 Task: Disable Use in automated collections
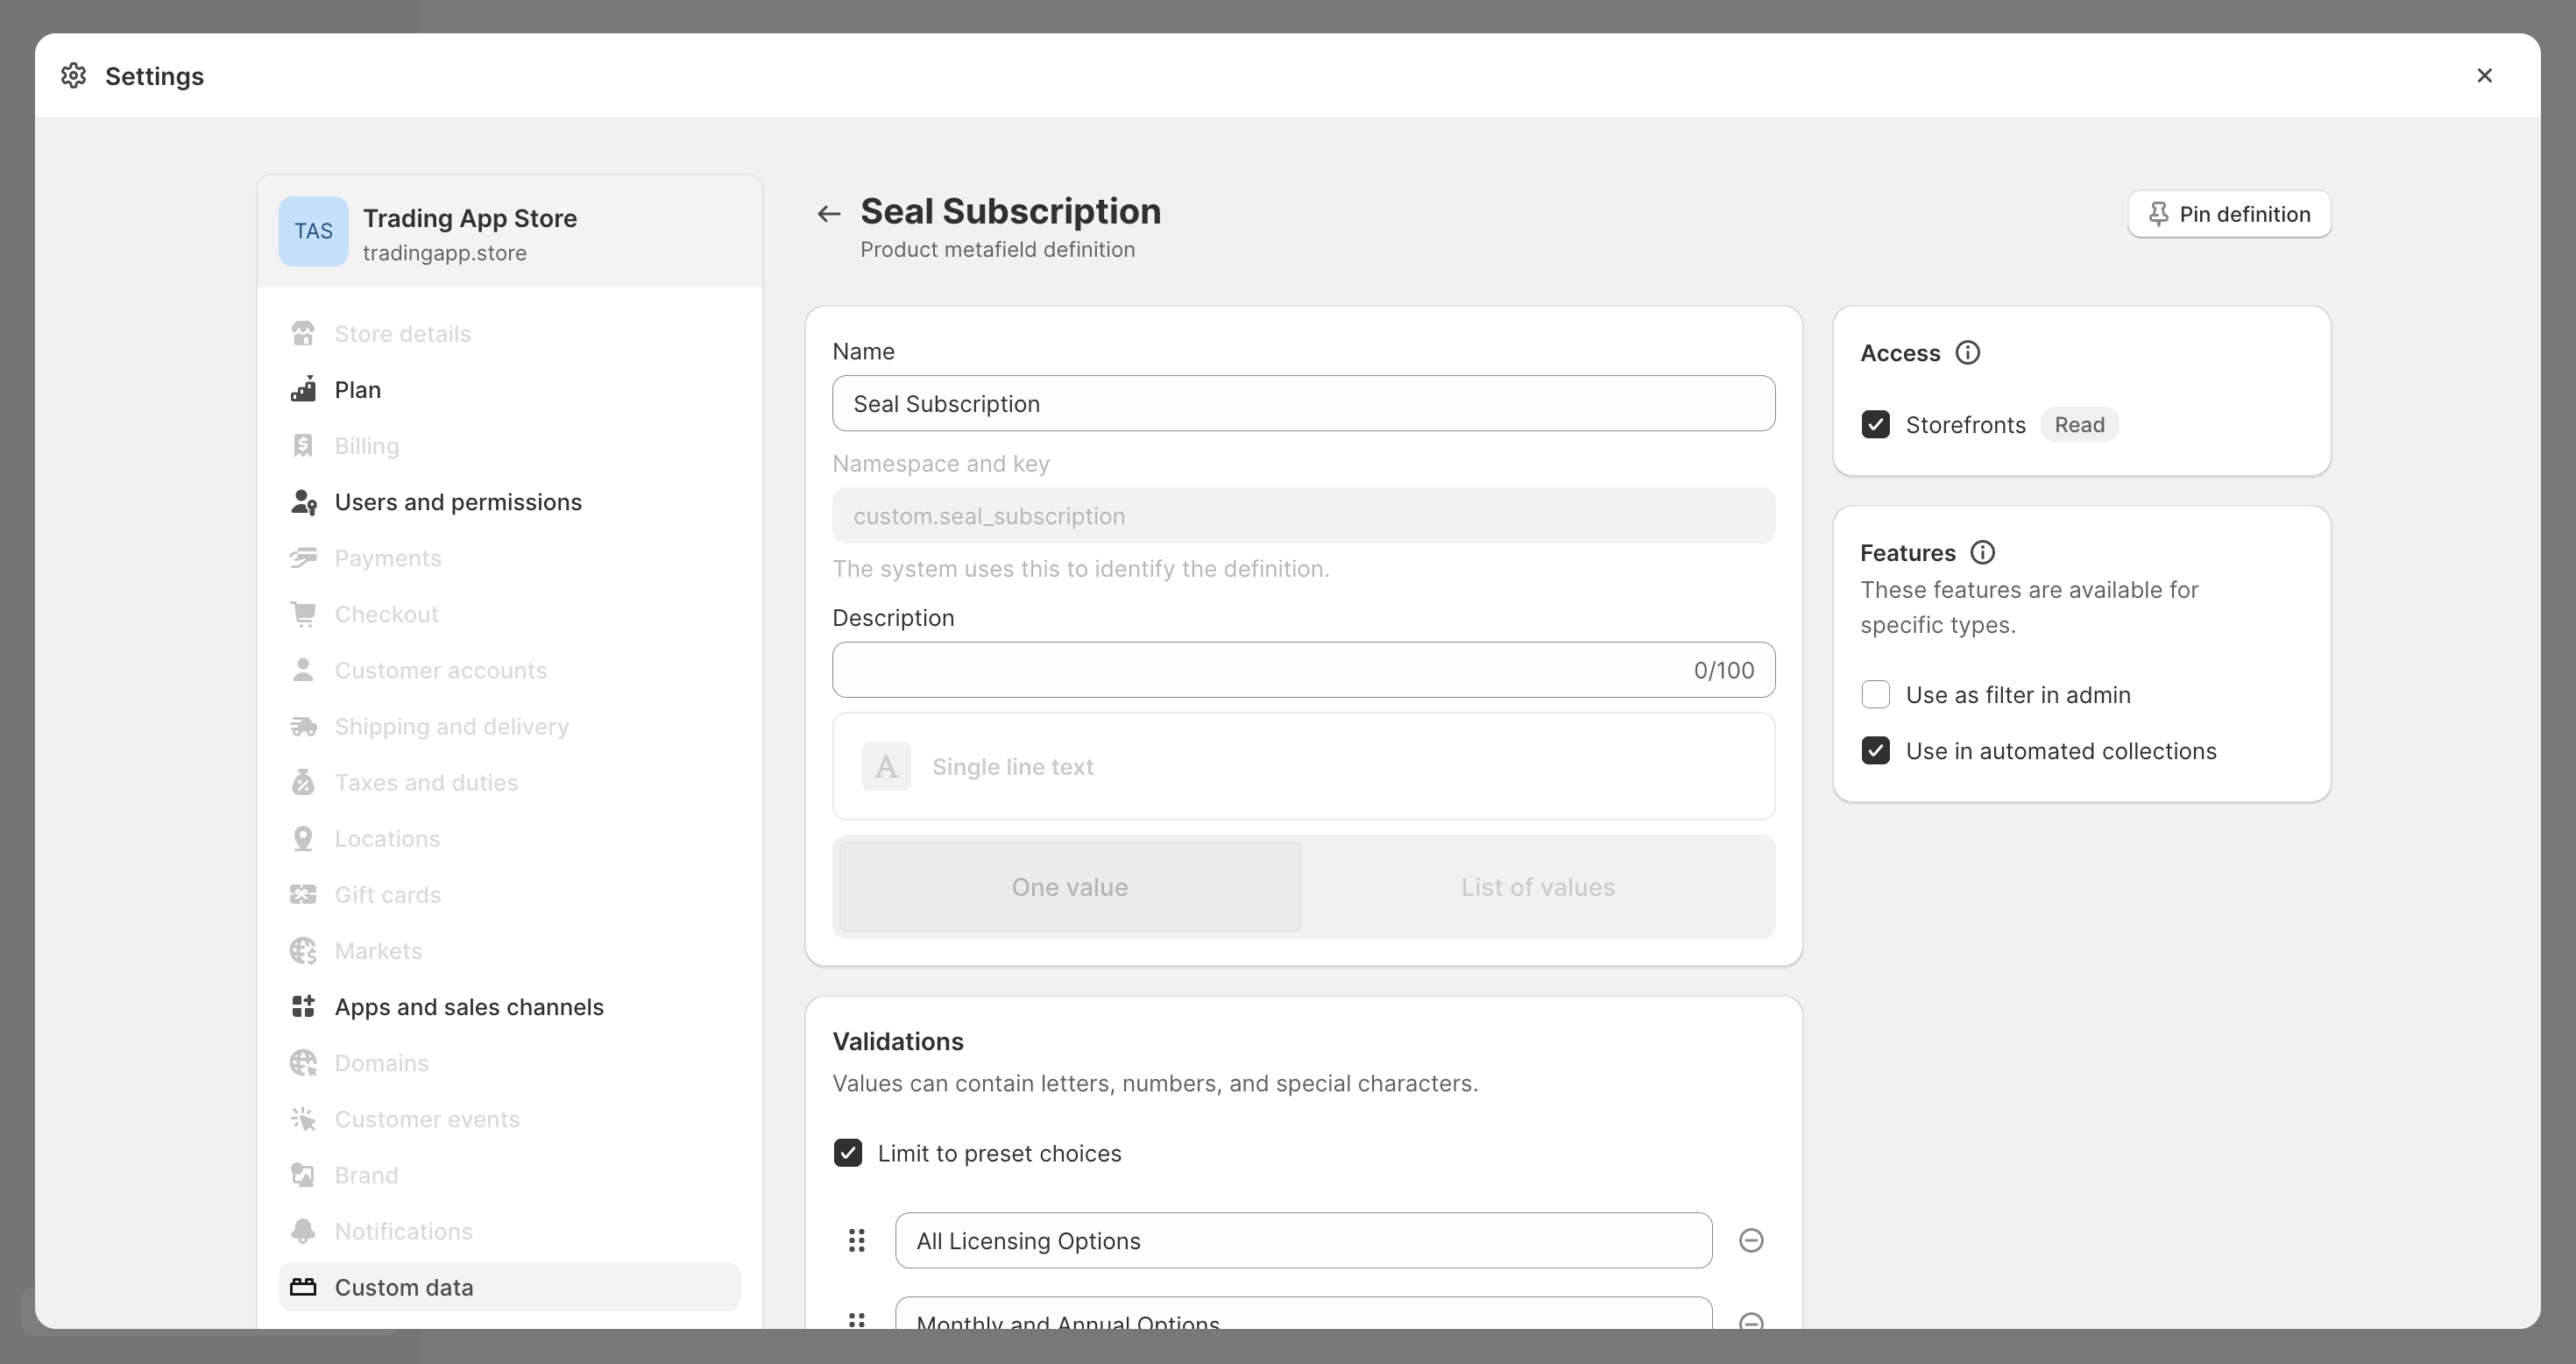coord(1875,750)
